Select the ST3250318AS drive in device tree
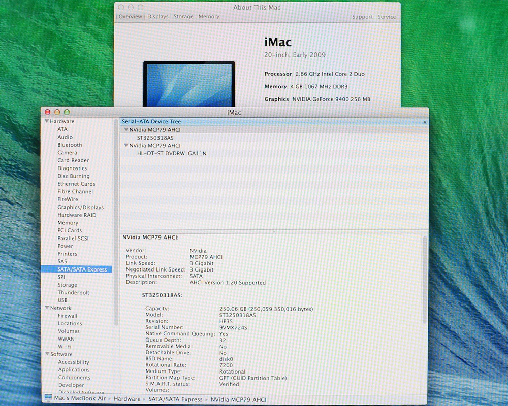The width and height of the screenshot is (508, 406). (155, 138)
